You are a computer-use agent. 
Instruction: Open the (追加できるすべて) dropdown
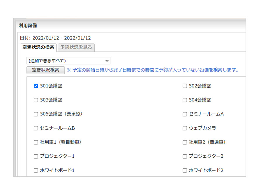coord(68,60)
